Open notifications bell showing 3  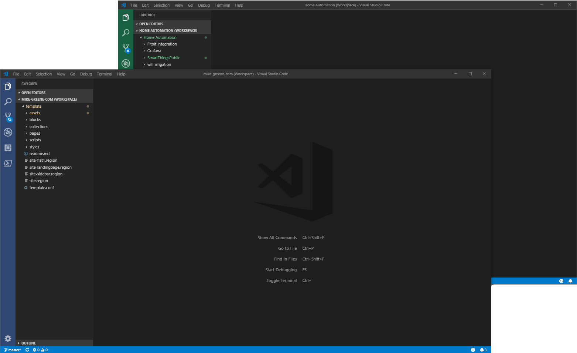point(483,350)
